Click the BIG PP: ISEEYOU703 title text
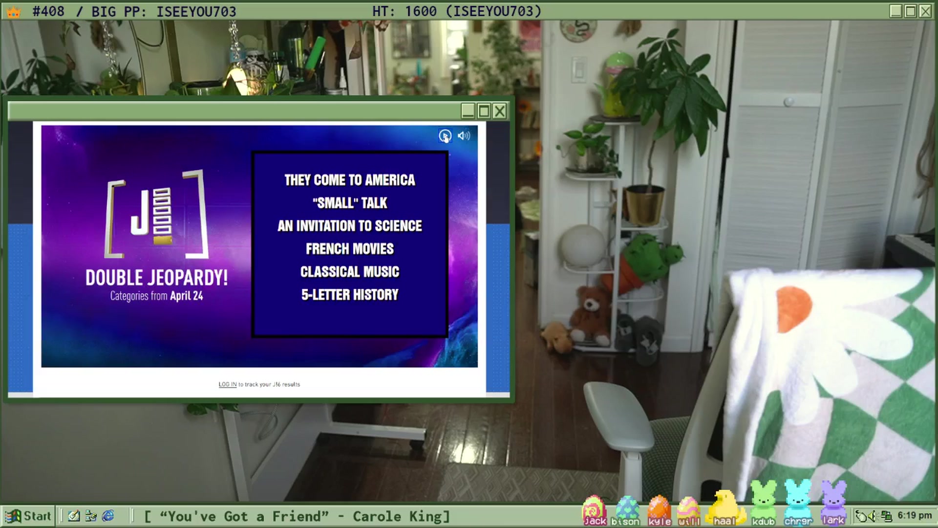This screenshot has height=528, width=938. coord(164,12)
